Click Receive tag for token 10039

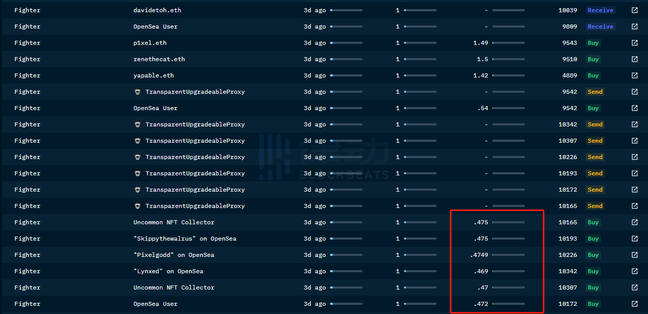(x=601, y=10)
